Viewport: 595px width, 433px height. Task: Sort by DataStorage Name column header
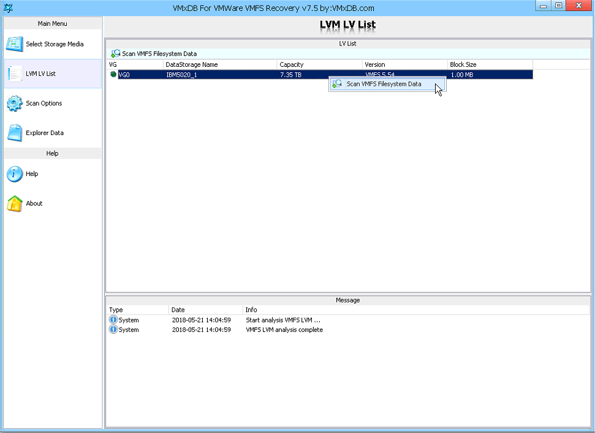tap(220, 64)
